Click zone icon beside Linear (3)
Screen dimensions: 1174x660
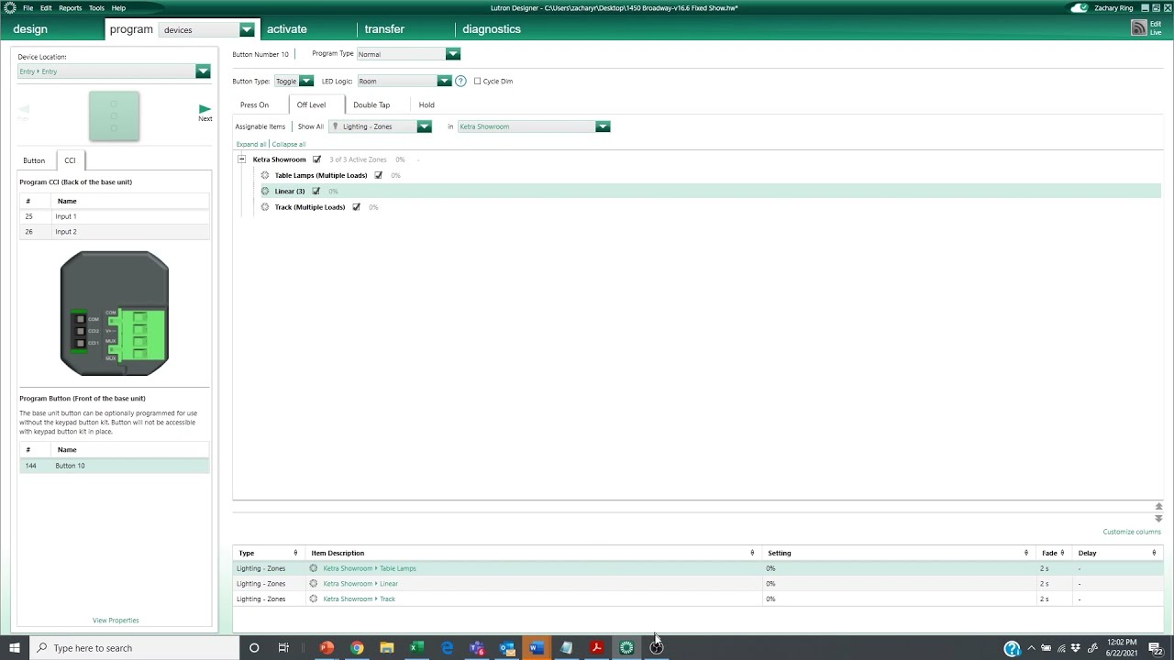(x=265, y=191)
